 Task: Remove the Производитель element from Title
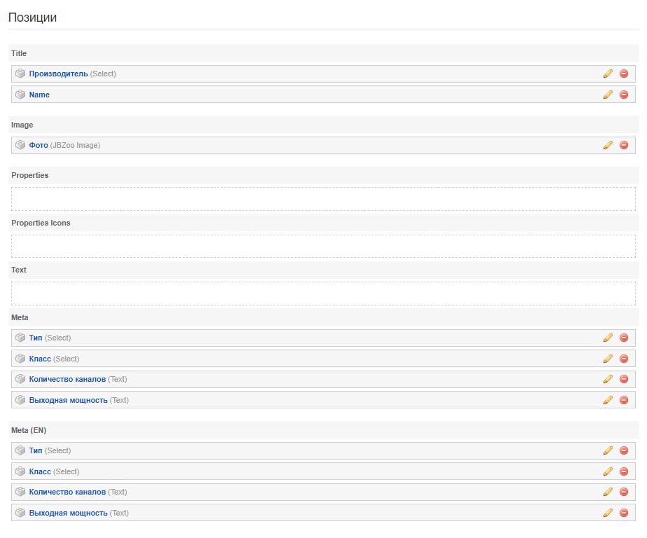click(624, 74)
